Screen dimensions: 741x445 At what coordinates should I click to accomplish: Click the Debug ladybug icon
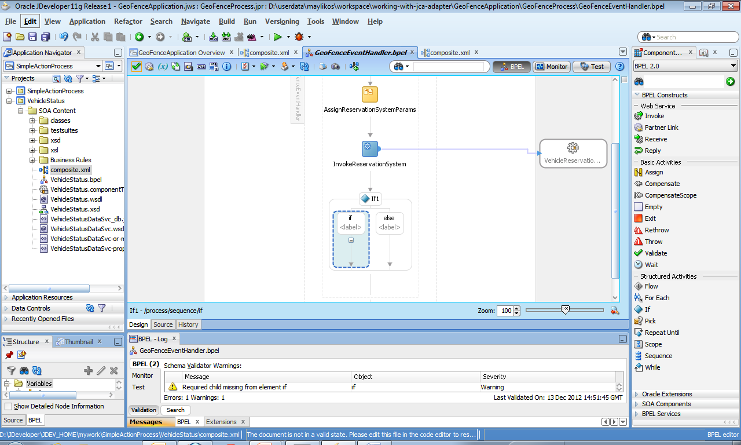[299, 37]
